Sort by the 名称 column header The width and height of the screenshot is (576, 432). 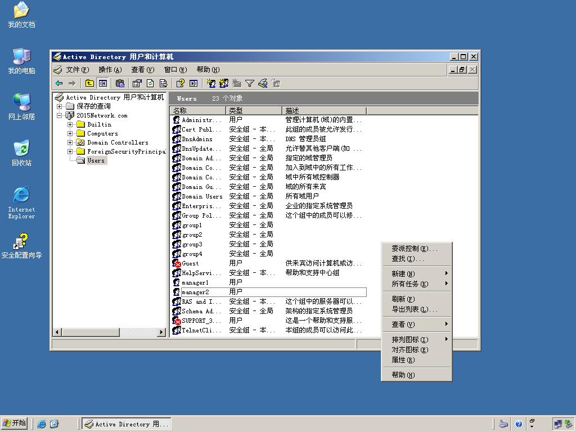pos(197,111)
